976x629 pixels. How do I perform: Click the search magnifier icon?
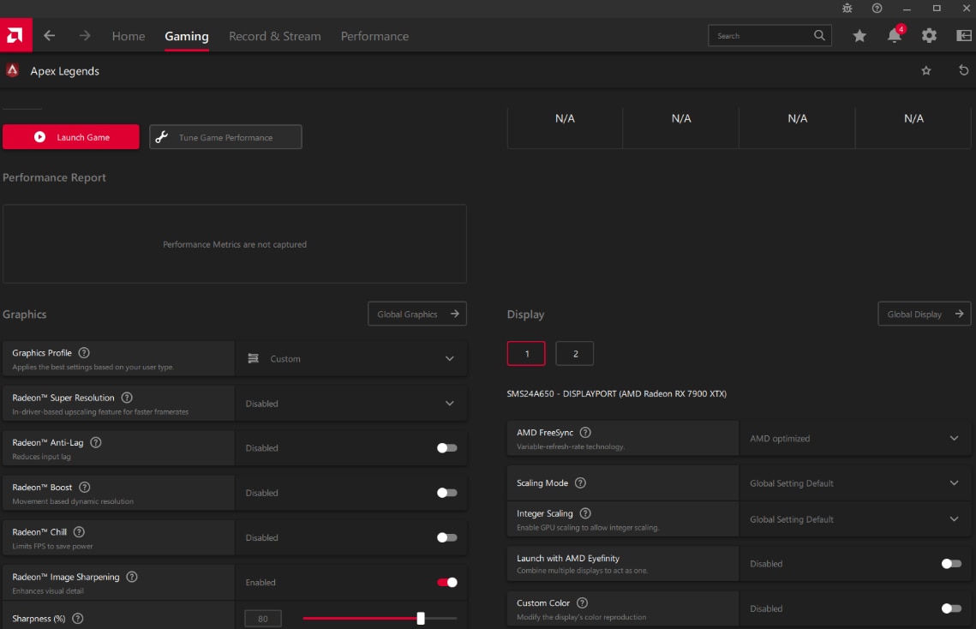(x=819, y=35)
